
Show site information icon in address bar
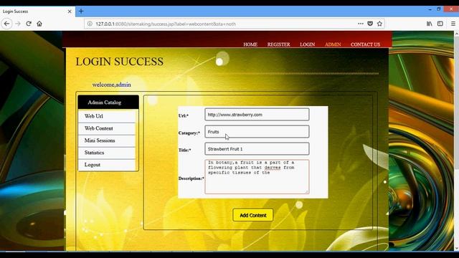point(90,24)
